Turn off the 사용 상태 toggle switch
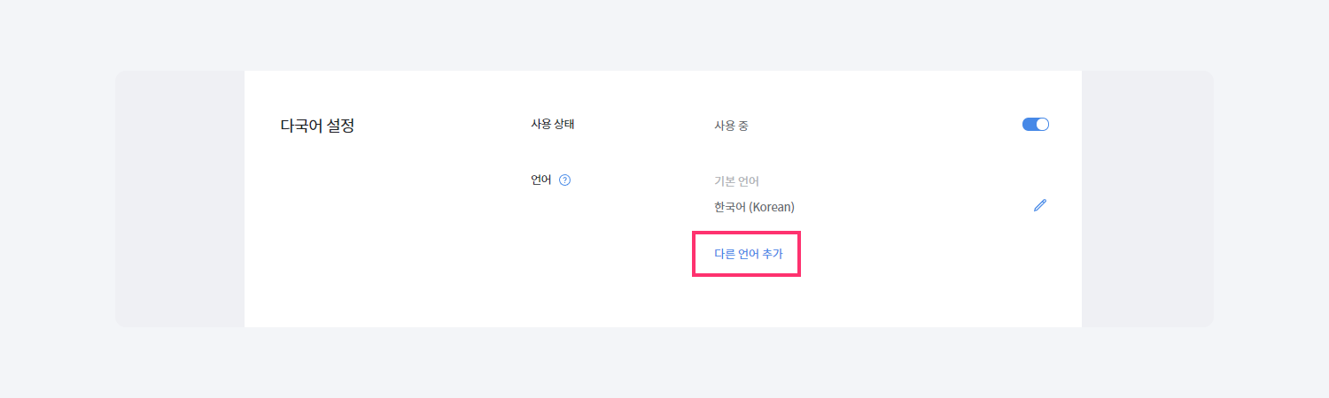The image size is (1329, 398). (x=1035, y=125)
